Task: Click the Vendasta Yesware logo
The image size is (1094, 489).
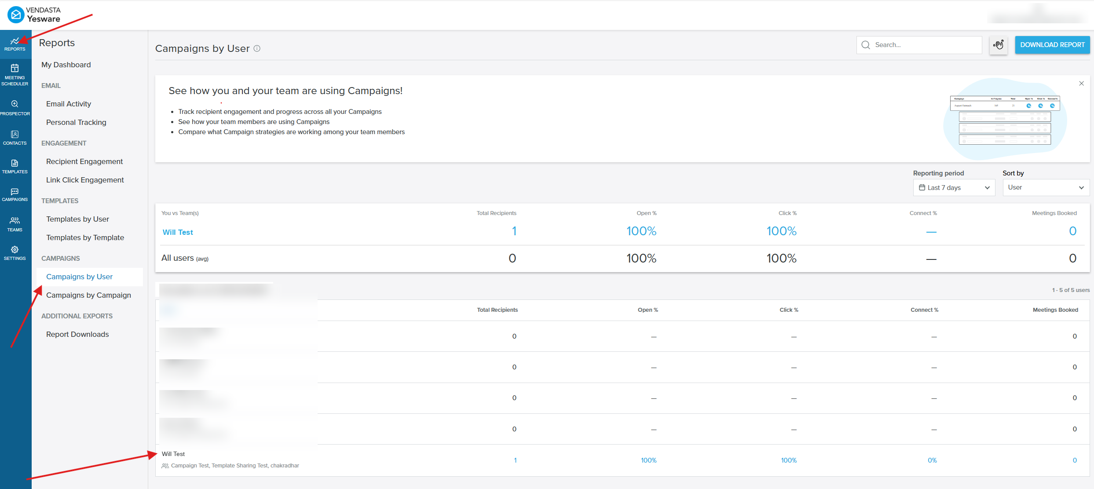Action: (x=34, y=15)
